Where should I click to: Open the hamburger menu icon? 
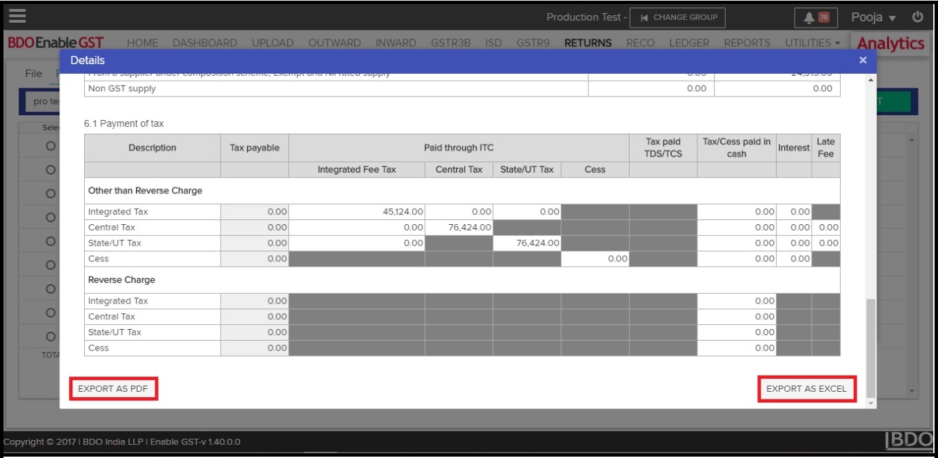click(17, 16)
